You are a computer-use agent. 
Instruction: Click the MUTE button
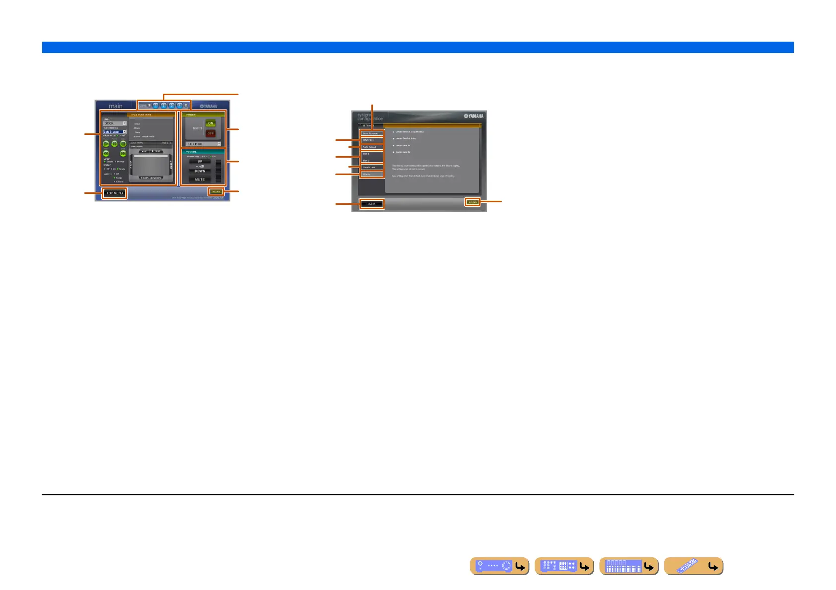[x=200, y=179]
